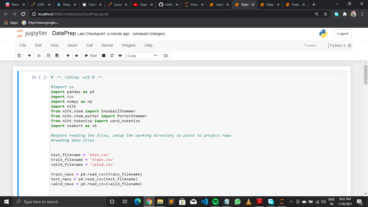The height and width of the screenshot is (207, 368).
Task: Go back with browser back arrow
Action: (x=6, y=14)
